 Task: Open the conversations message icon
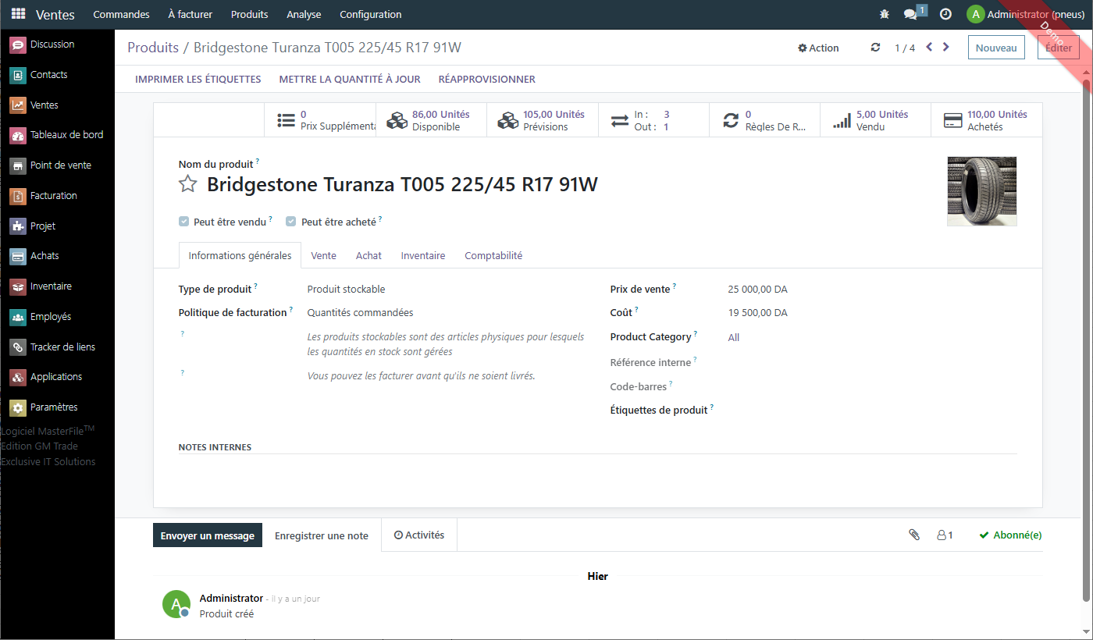click(x=910, y=14)
